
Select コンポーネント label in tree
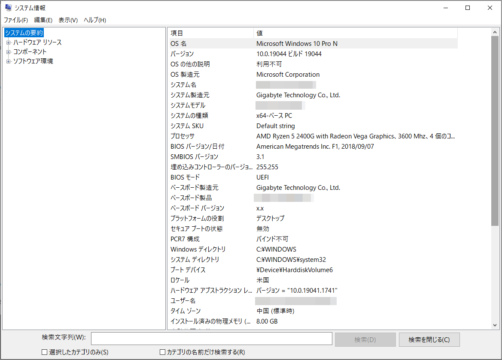click(30, 52)
